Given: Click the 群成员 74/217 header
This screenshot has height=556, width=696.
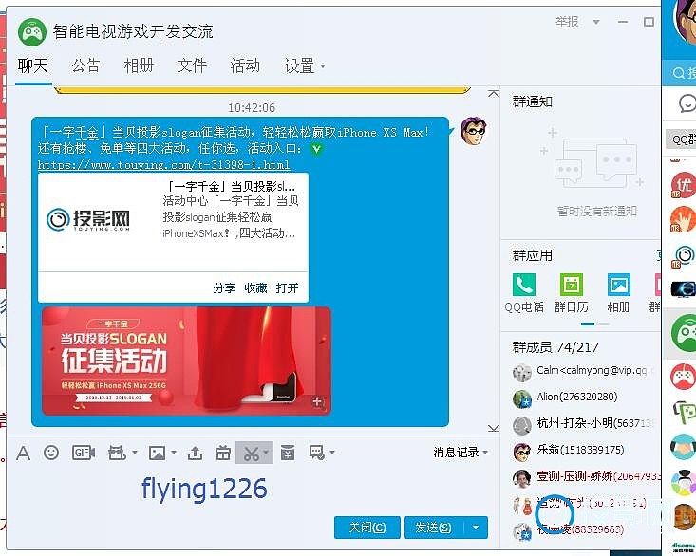Looking at the screenshot, I should 555,347.
